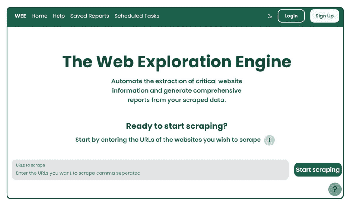Hit the Start scraping button

pyautogui.click(x=318, y=170)
